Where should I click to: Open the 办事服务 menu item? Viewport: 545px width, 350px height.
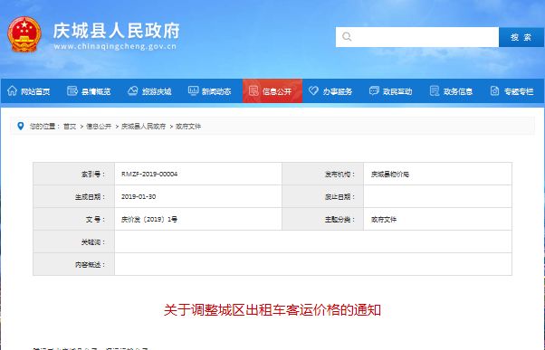click(x=330, y=91)
